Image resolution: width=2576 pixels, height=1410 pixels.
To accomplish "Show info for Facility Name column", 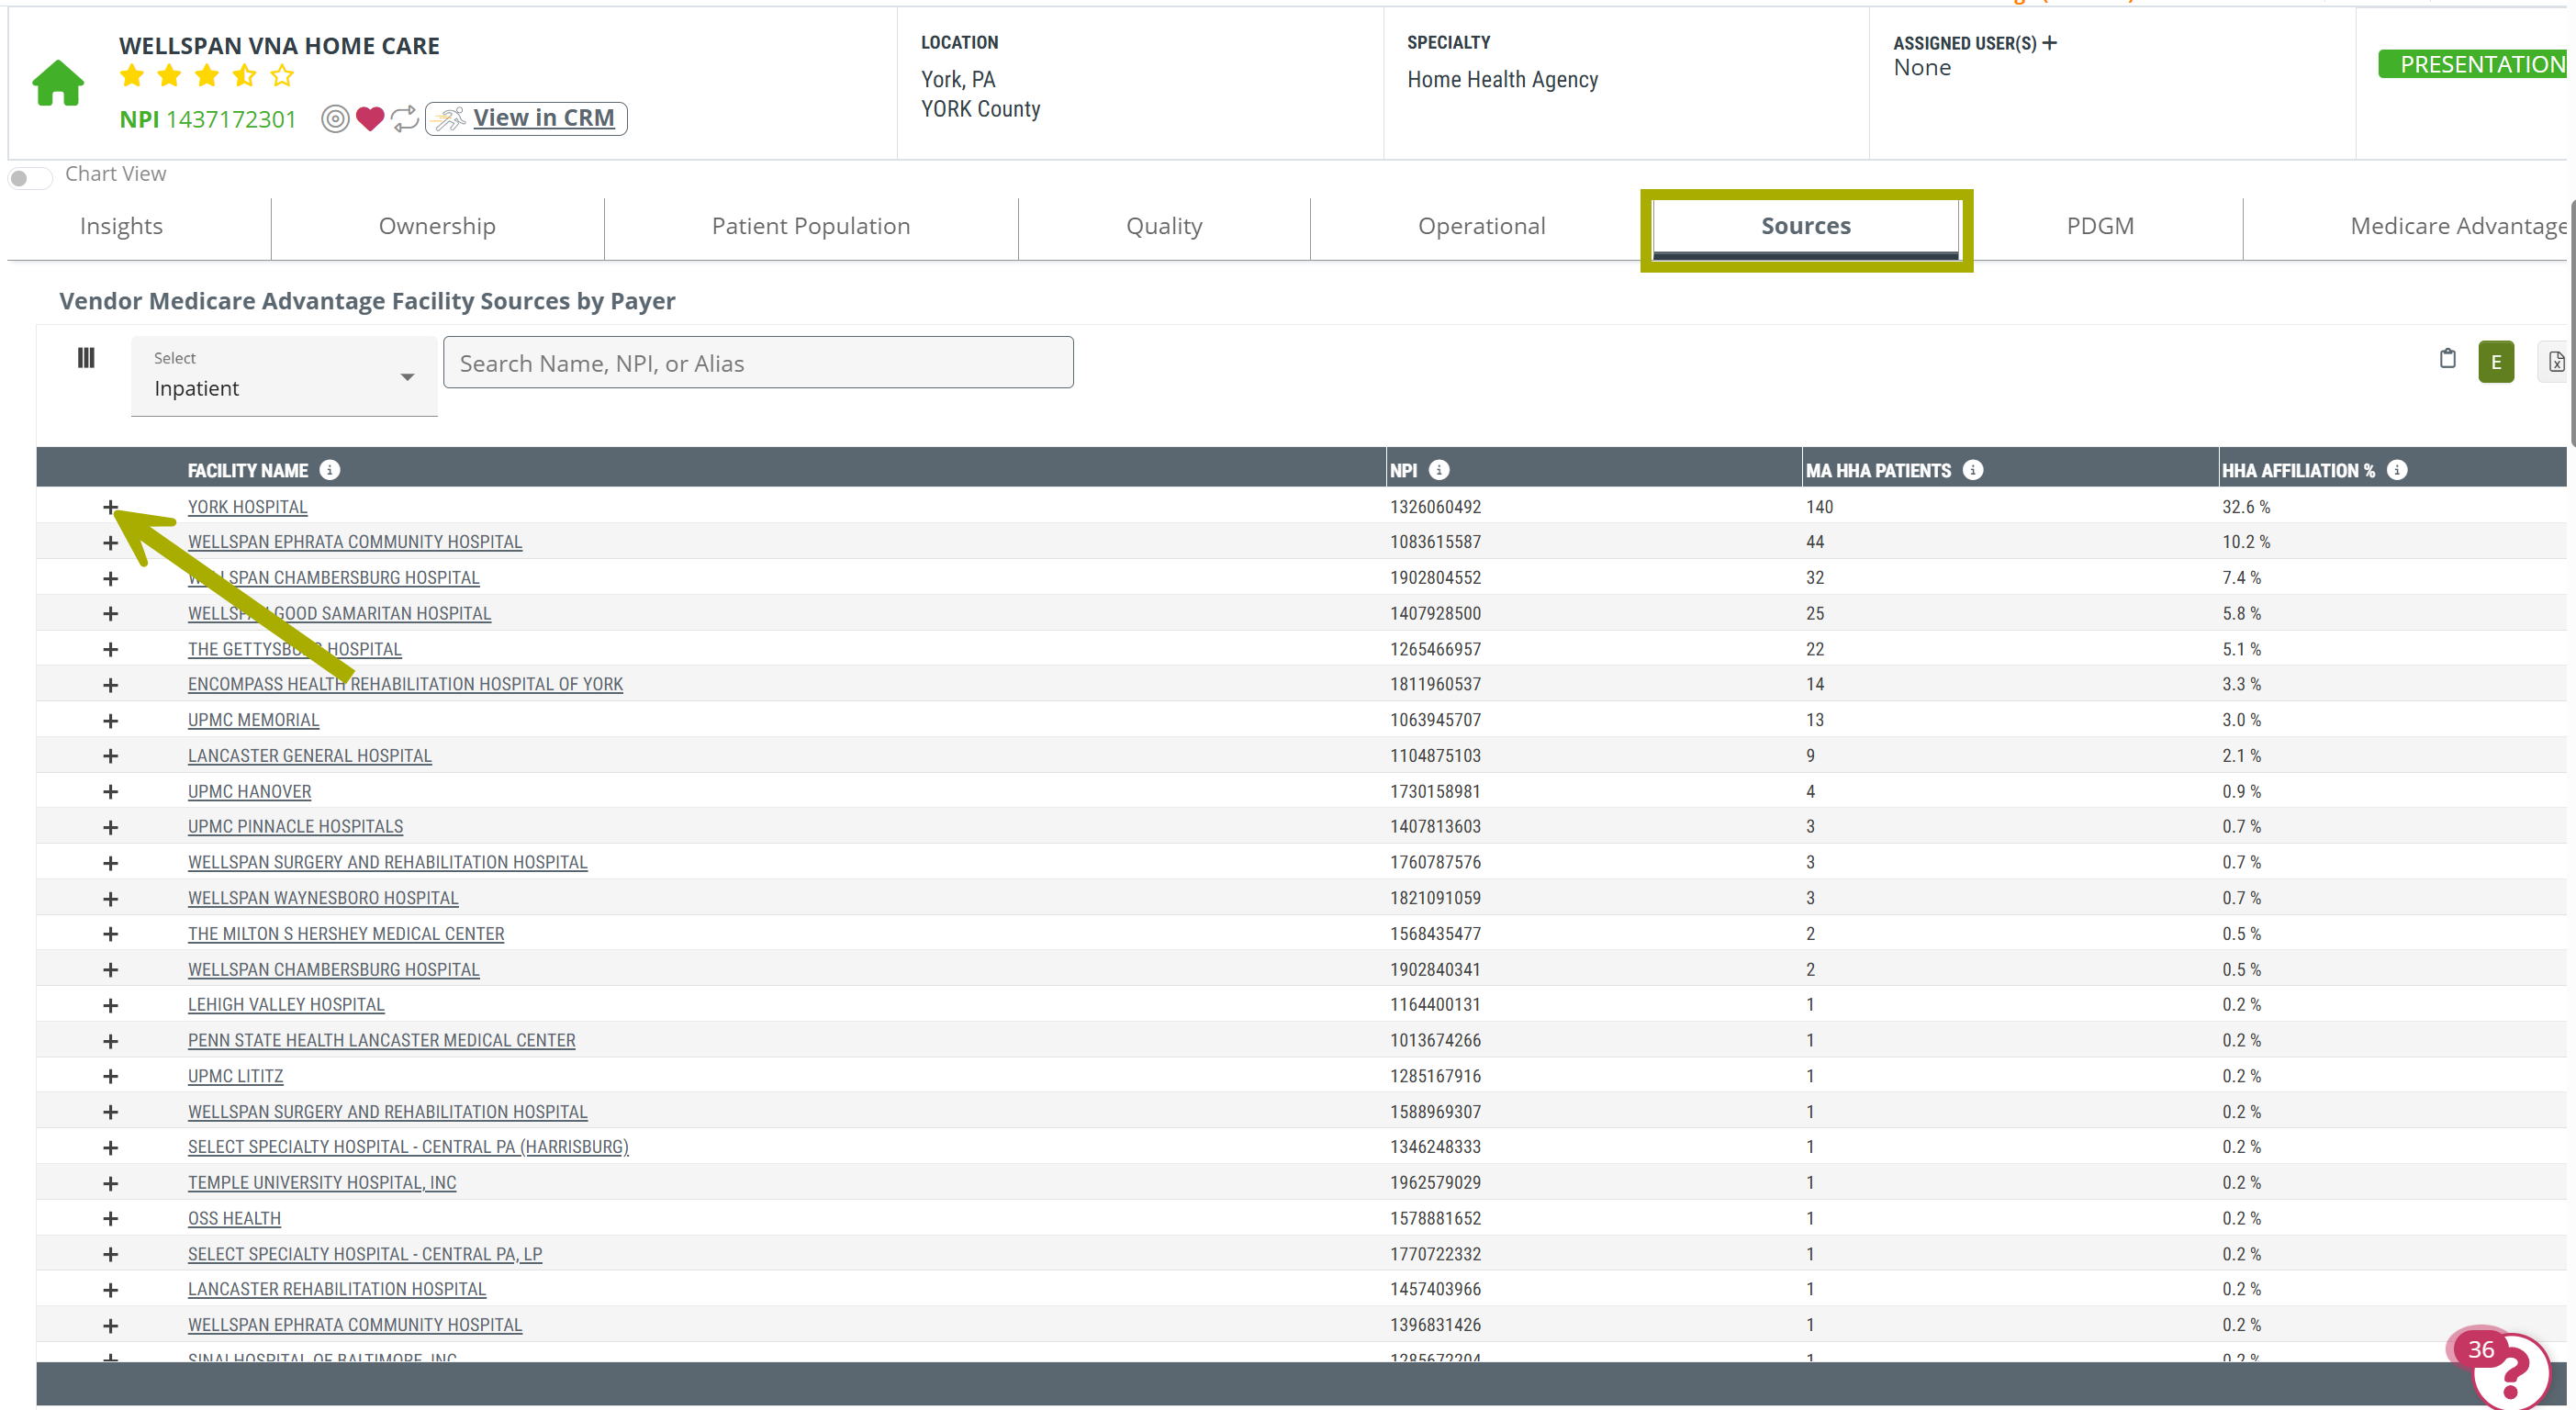I will pos(330,470).
